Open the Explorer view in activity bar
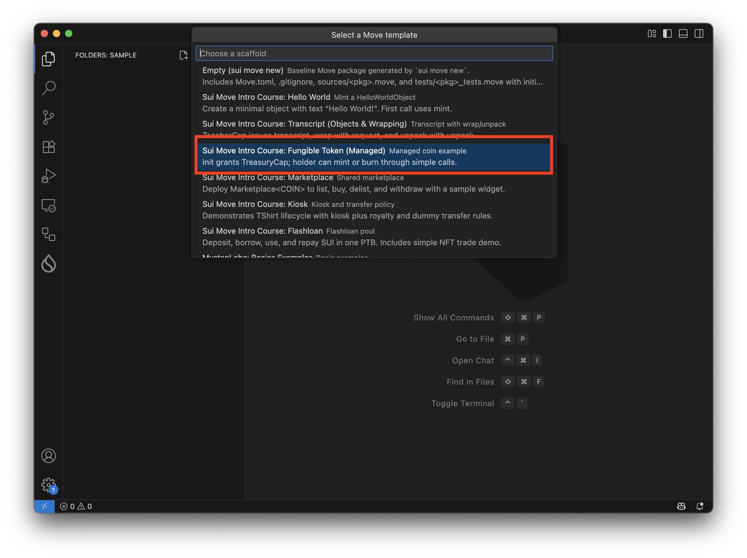The image size is (747, 558). click(x=49, y=59)
